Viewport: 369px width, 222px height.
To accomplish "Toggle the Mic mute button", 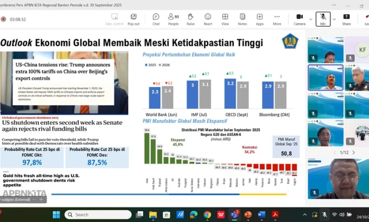I will [323, 19].
